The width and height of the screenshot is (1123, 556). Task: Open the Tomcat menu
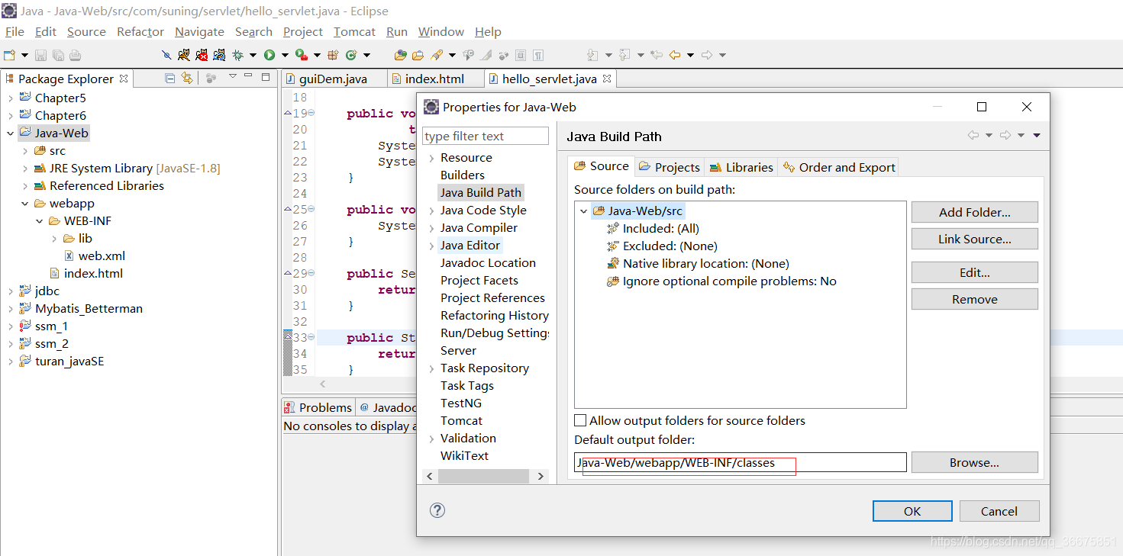354,31
